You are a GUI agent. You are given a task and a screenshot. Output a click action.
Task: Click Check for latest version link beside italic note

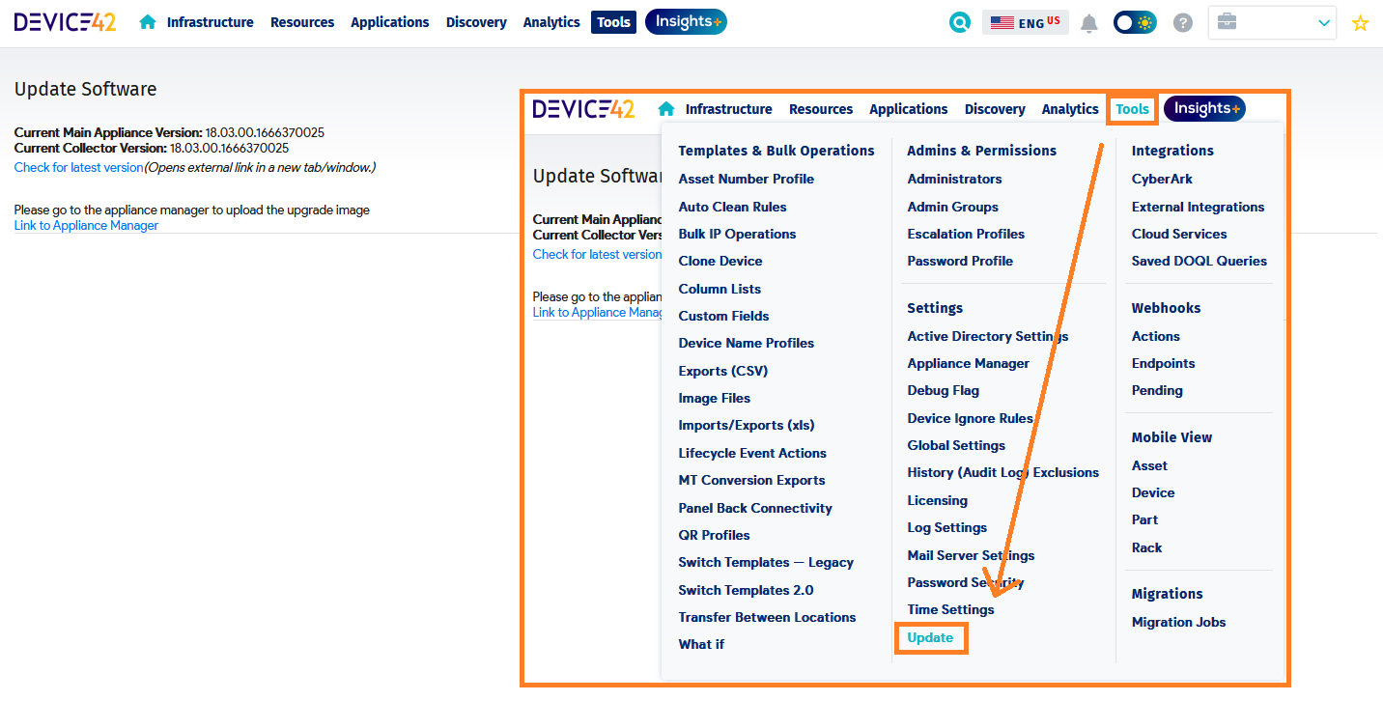78,167
